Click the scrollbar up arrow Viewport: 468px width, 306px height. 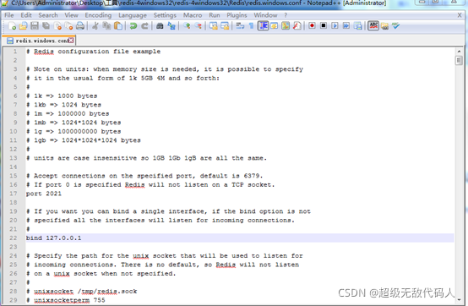pos(459,52)
